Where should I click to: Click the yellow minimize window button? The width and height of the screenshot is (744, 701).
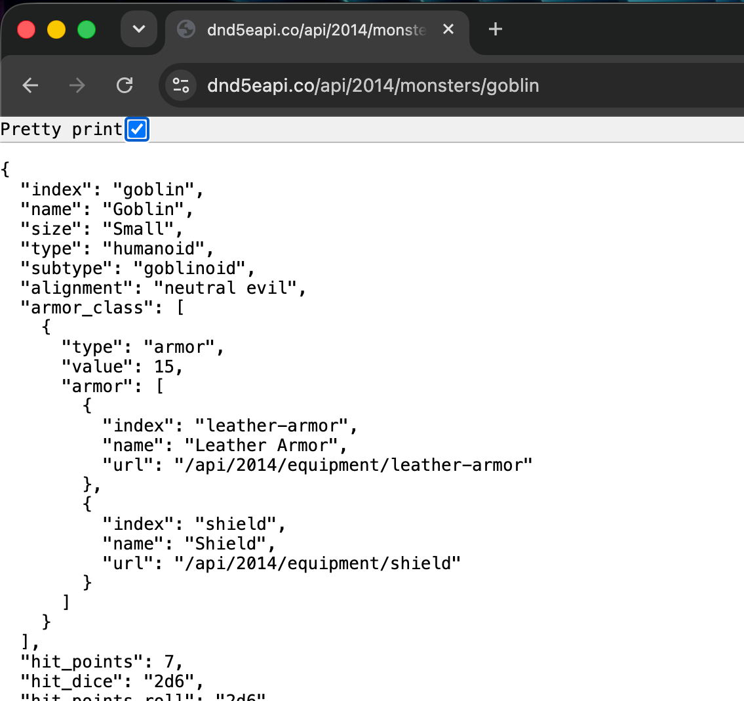(56, 30)
